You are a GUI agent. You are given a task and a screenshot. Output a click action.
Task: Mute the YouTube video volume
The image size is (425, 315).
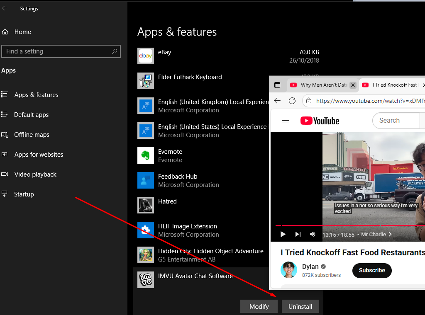click(x=313, y=234)
